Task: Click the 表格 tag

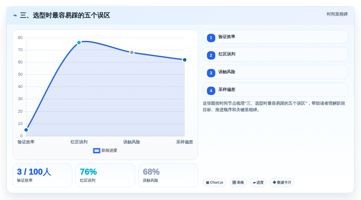Action: point(238,183)
